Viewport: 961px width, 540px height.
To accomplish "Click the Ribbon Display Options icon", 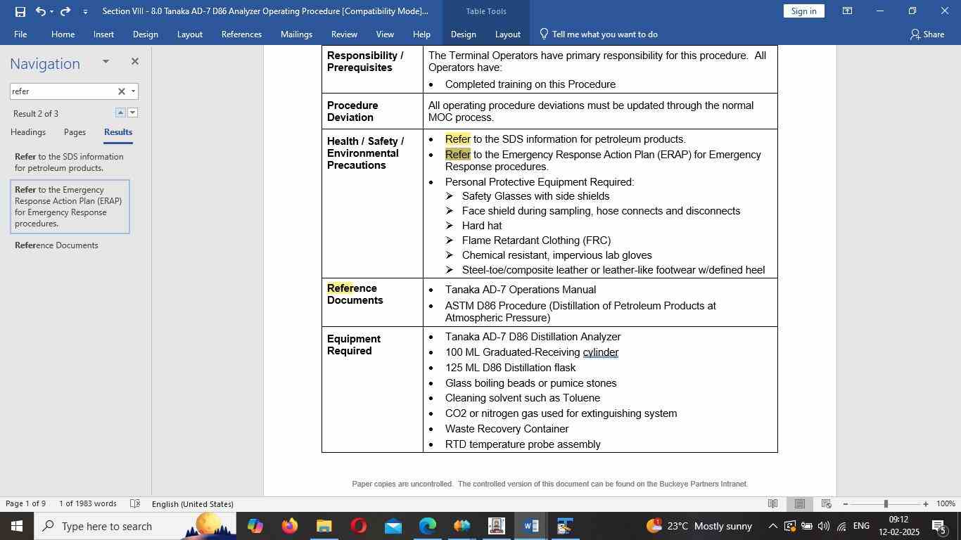I will [848, 11].
